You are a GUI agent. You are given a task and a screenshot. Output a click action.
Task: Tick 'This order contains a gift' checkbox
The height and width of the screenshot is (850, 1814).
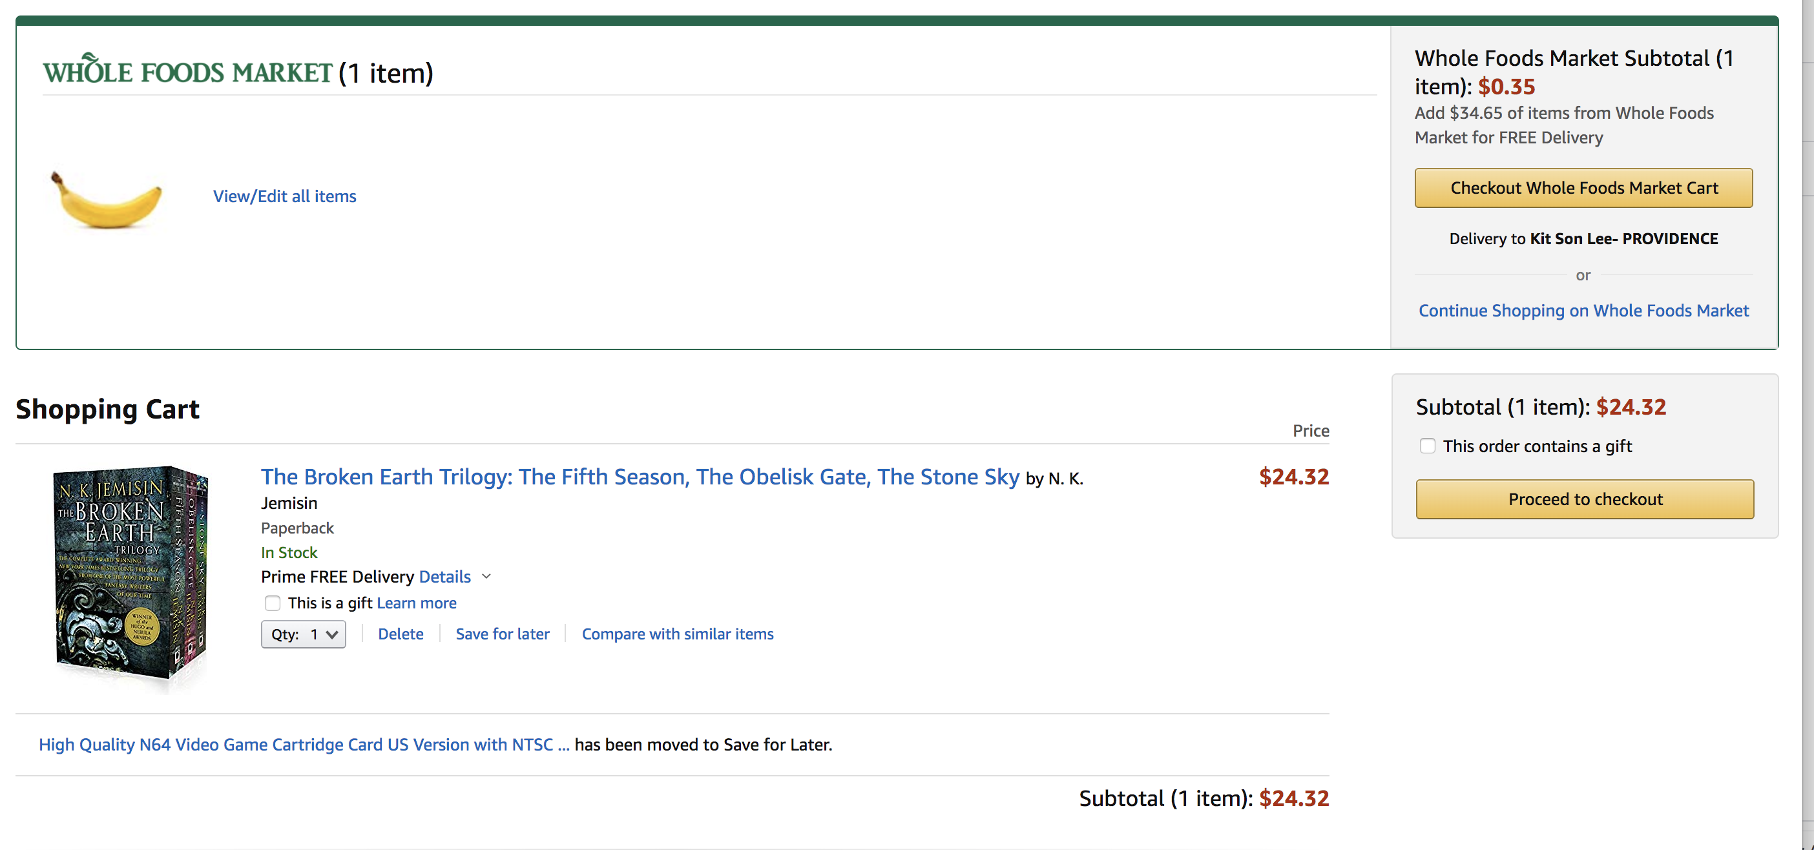tap(1428, 446)
